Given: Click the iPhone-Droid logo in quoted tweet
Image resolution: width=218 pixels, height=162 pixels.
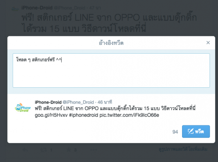Looking at the screenshot, I should [23, 108].
